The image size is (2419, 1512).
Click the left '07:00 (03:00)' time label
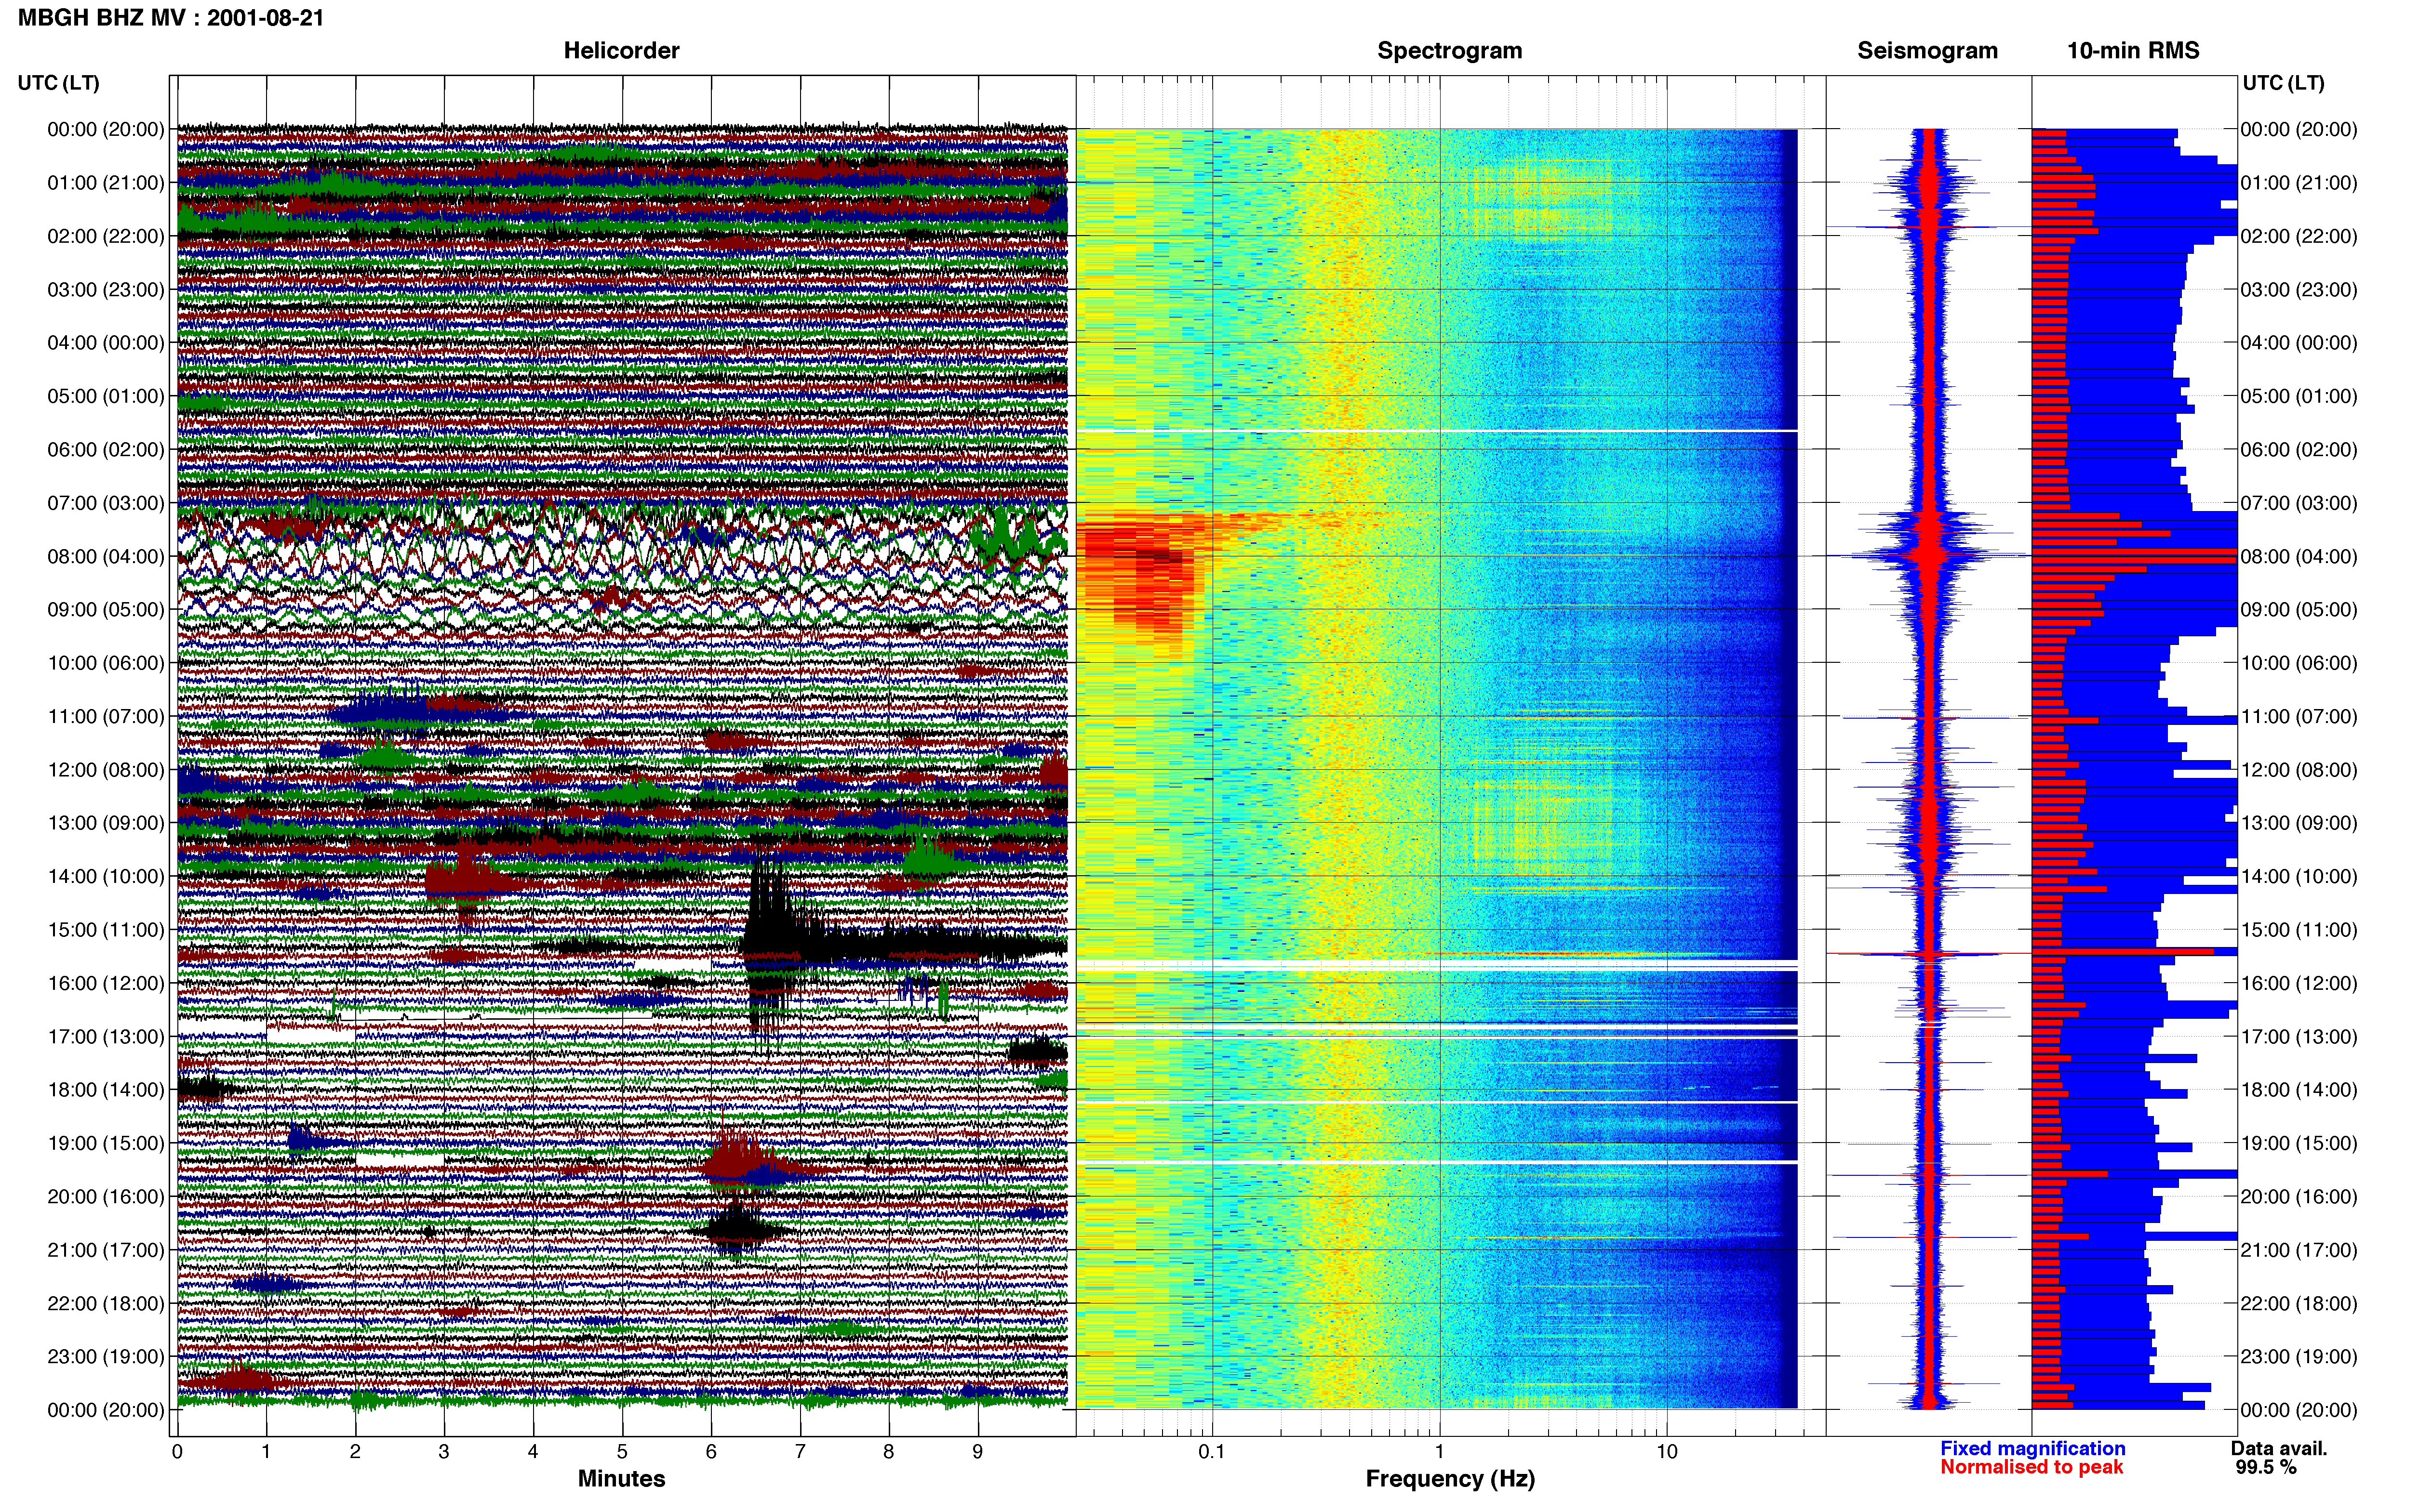(x=106, y=502)
